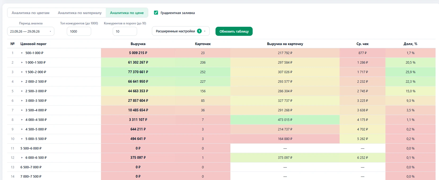
Task: Click the average check 4 175 ₽
Action: [362, 120]
